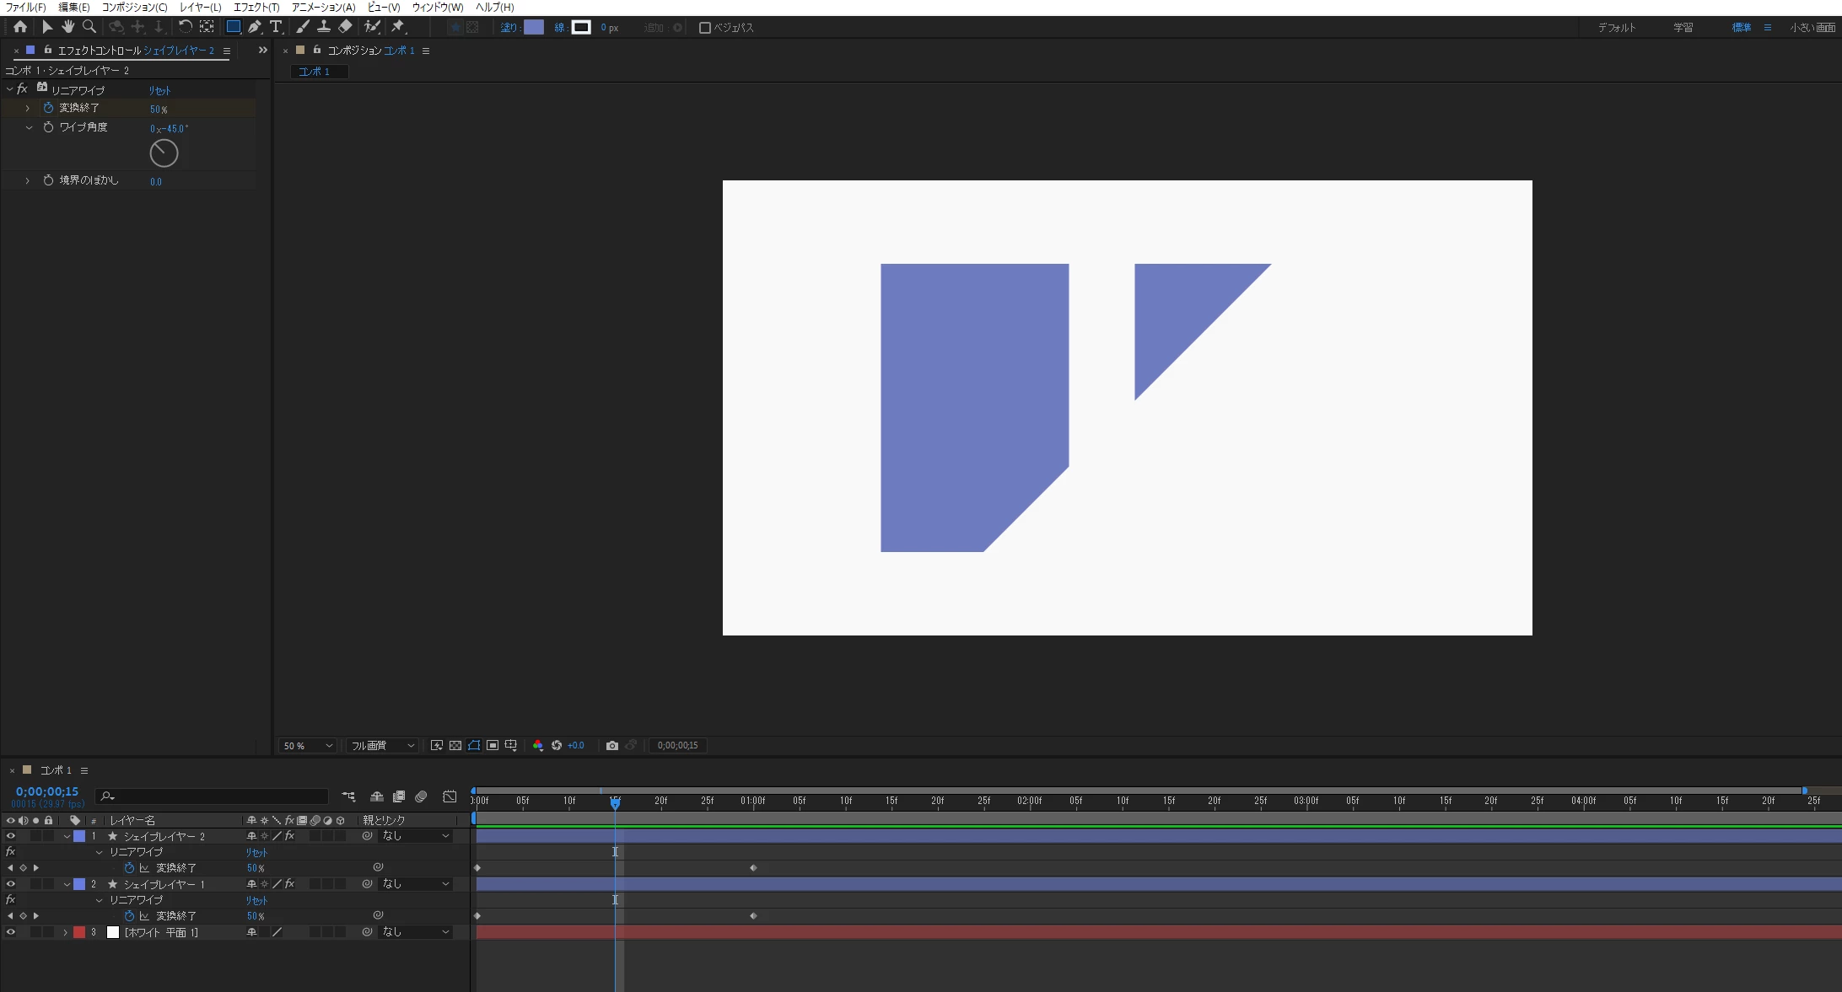
Task: Select the Eraser tool
Action: (345, 27)
